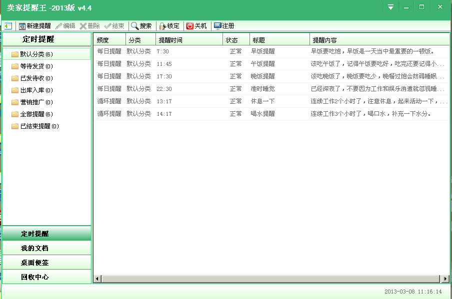This screenshot has width=452, height=299.
Task: Click the content text starting 连续工作3个小时了
Action: [x=371, y=114]
